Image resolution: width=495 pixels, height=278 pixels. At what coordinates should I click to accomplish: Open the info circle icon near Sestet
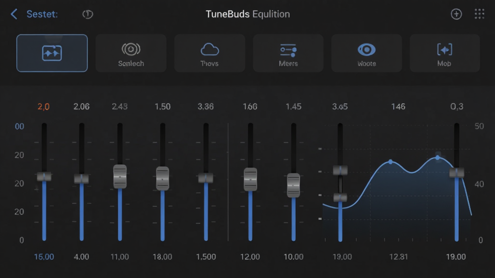coord(87,14)
